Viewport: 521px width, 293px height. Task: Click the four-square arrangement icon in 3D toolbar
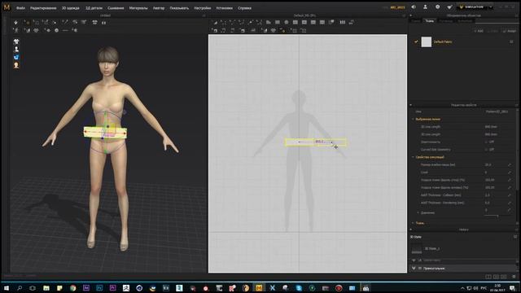coord(94,23)
